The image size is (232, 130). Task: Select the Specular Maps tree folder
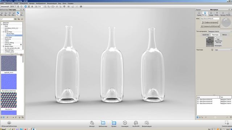coord(9,50)
